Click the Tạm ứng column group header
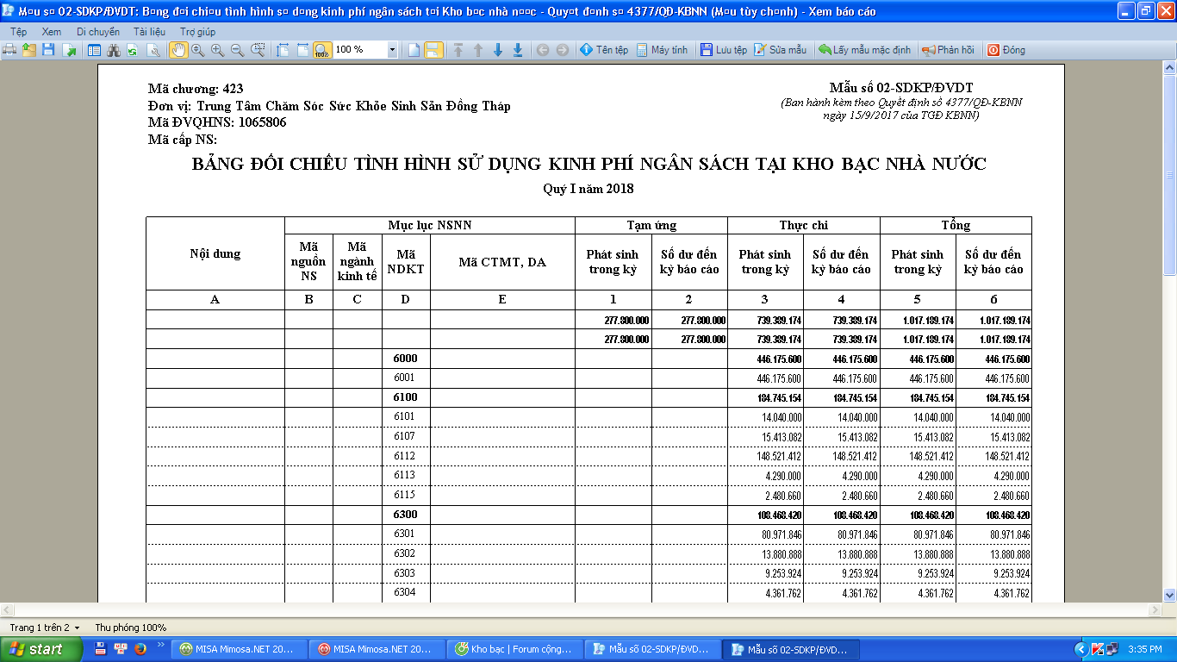 tap(651, 225)
